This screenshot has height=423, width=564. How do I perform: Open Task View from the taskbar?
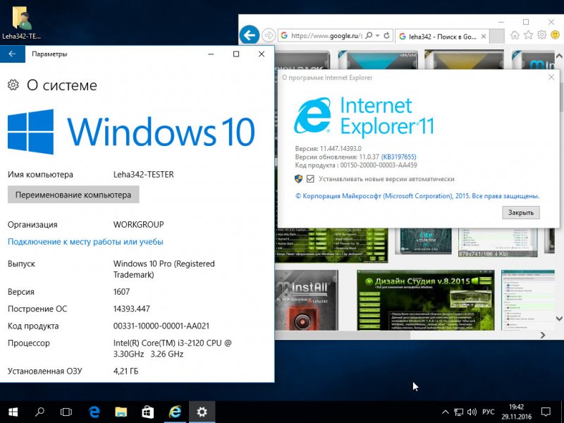66,412
